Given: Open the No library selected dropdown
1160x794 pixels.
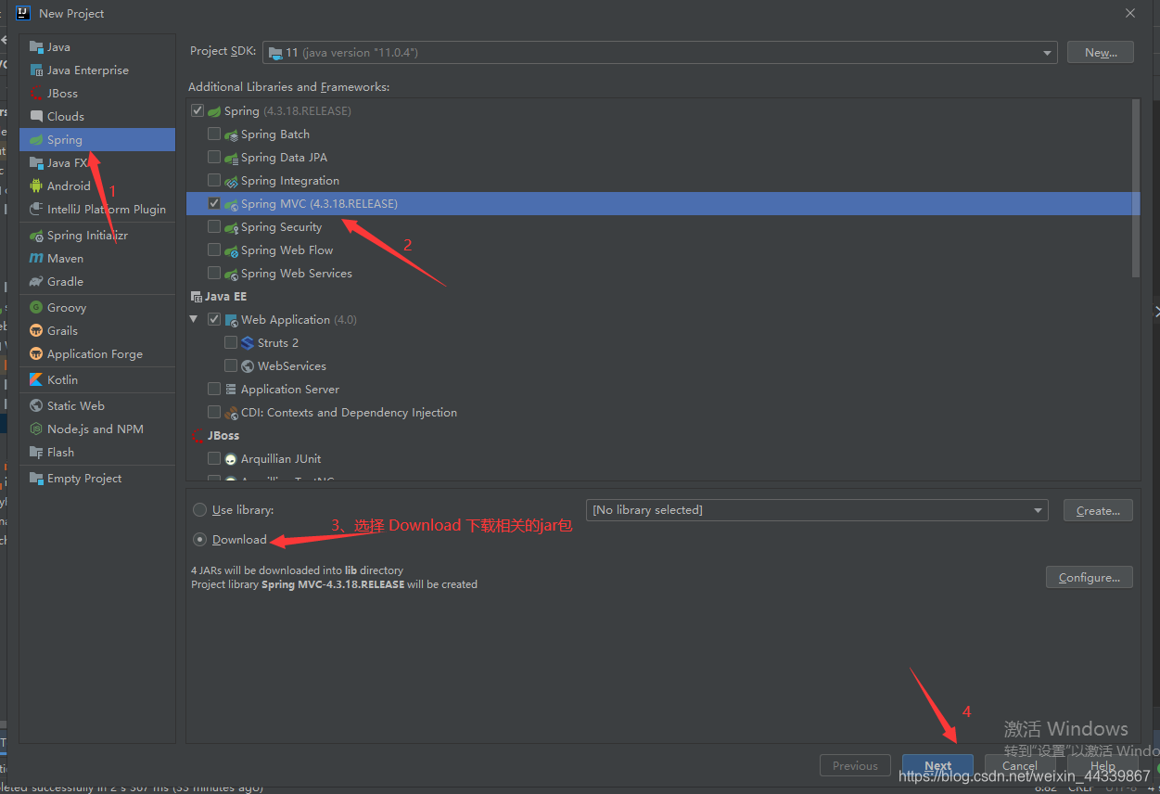Looking at the screenshot, I should click(x=817, y=510).
